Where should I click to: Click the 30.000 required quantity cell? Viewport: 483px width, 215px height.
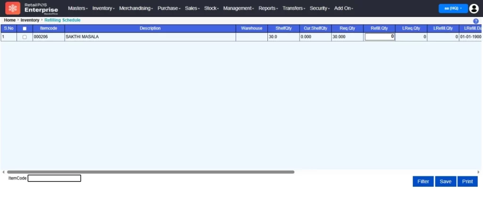[x=347, y=37]
